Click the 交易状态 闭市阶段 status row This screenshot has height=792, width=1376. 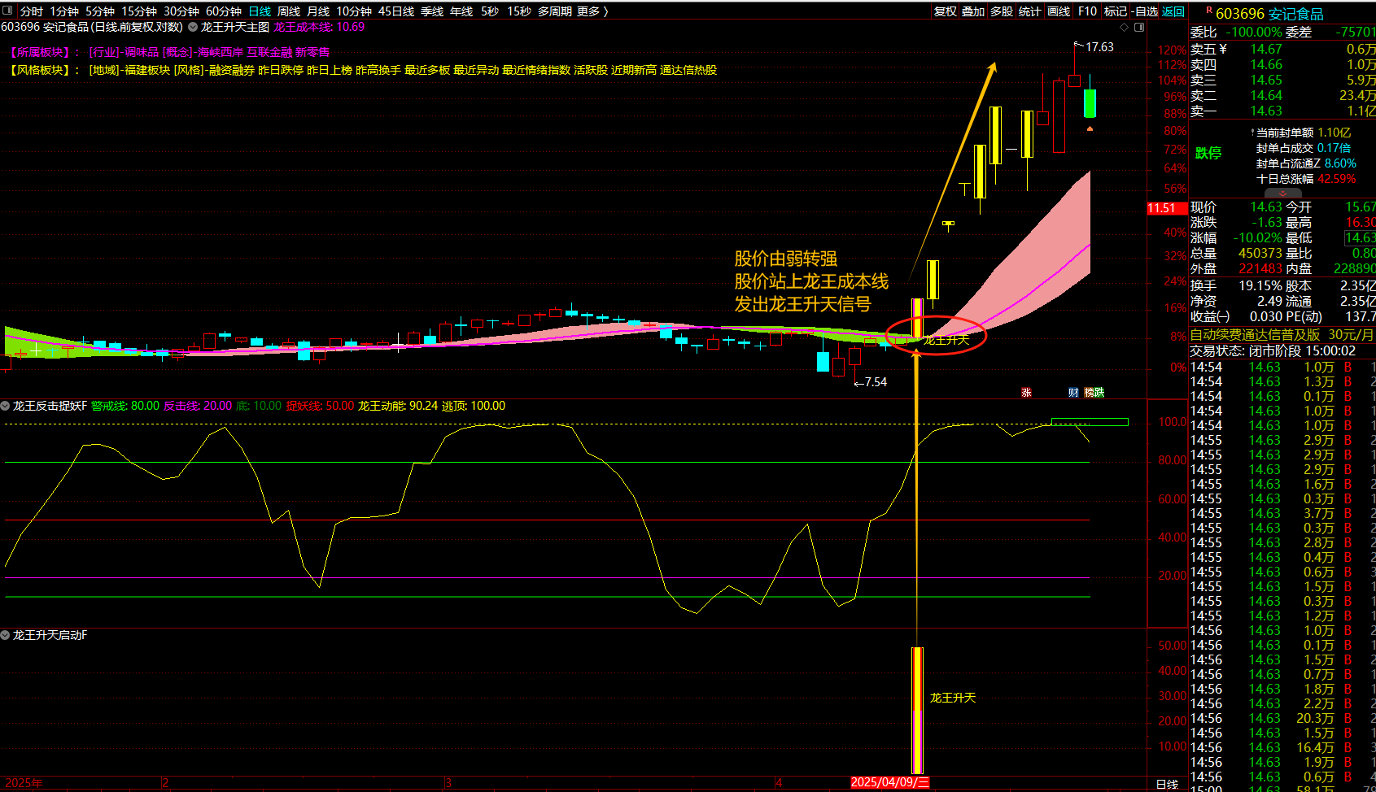coord(1273,351)
